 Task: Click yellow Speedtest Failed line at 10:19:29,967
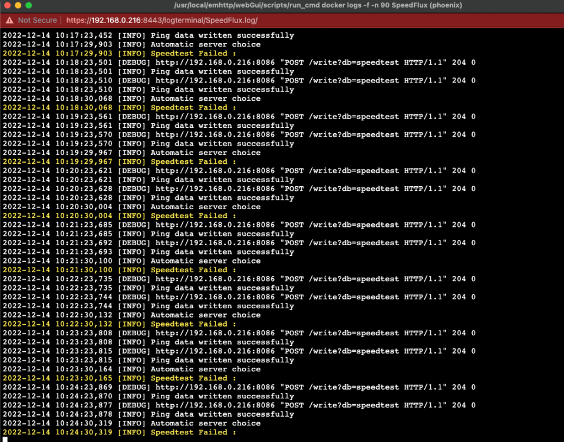(x=120, y=161)
